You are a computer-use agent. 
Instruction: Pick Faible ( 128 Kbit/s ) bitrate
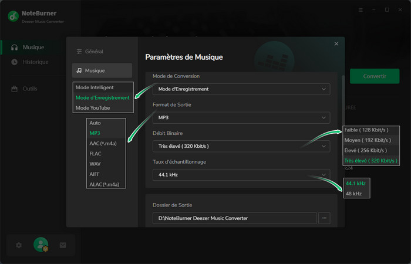point(371,130)
